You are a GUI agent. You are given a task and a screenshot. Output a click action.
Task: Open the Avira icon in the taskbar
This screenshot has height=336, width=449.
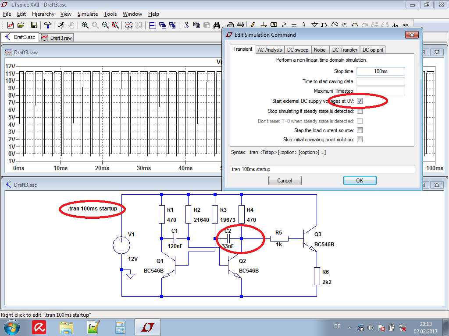pos(39,327)
